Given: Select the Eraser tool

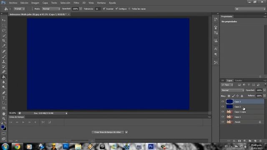Looking at the screenshot, I should tap(4, 72).
